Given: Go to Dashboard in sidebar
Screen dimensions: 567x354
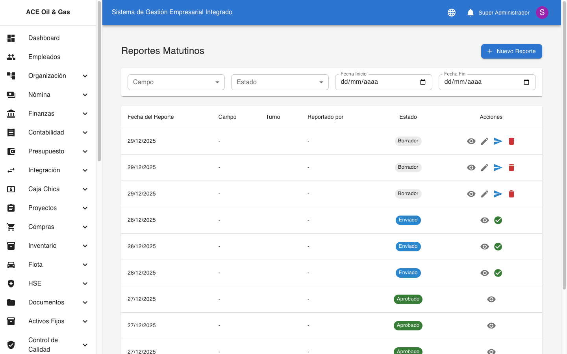Looking at the screenshot, I should [44, 38].
